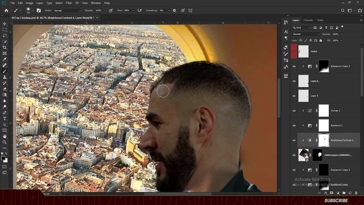Show the sketch layer visibility
Image resolution: width=364 pixels, height=205 pixels.
[294, 51]
